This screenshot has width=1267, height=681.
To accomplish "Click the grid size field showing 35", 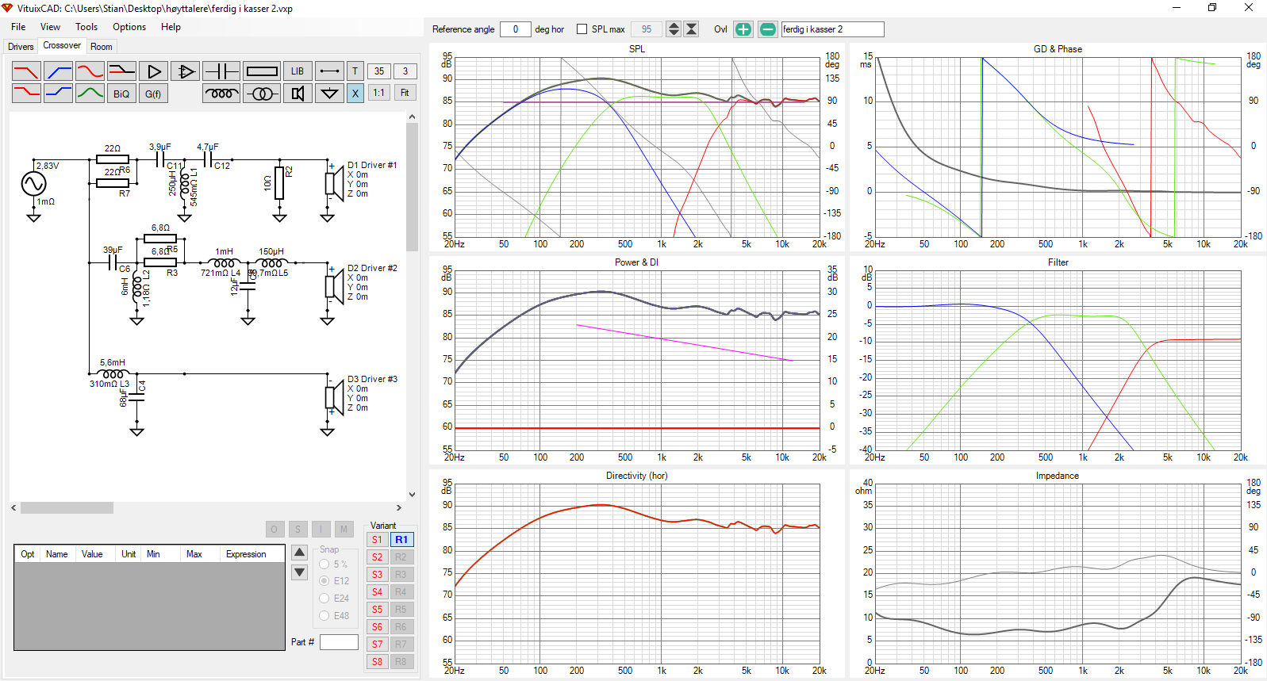I will tap(379, 71).
